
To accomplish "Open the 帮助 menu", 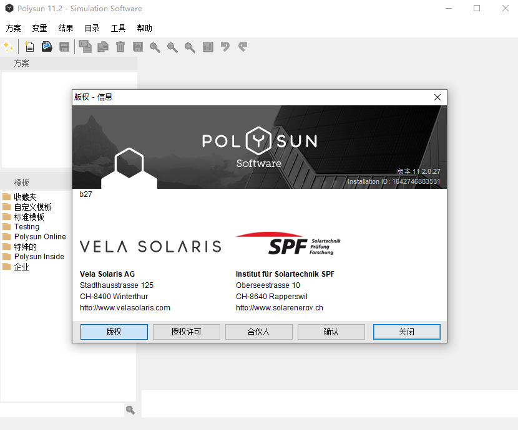I will point(145,29).
